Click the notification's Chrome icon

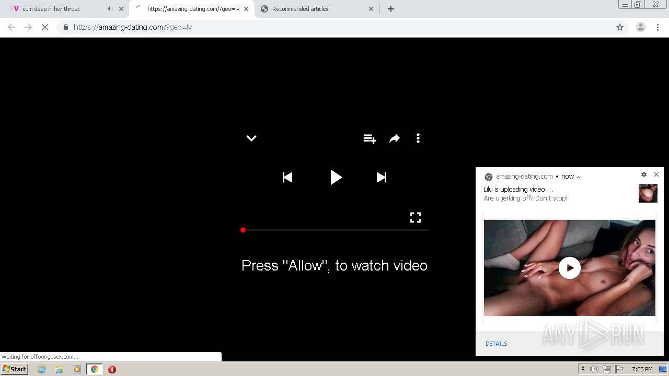coord(489,177)
